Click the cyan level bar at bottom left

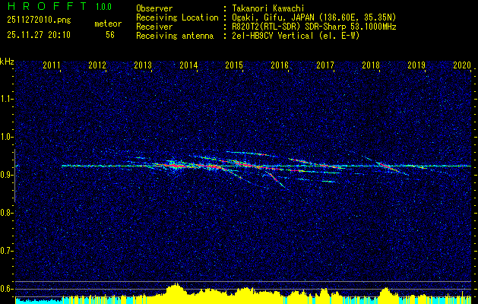coord(39,301)
